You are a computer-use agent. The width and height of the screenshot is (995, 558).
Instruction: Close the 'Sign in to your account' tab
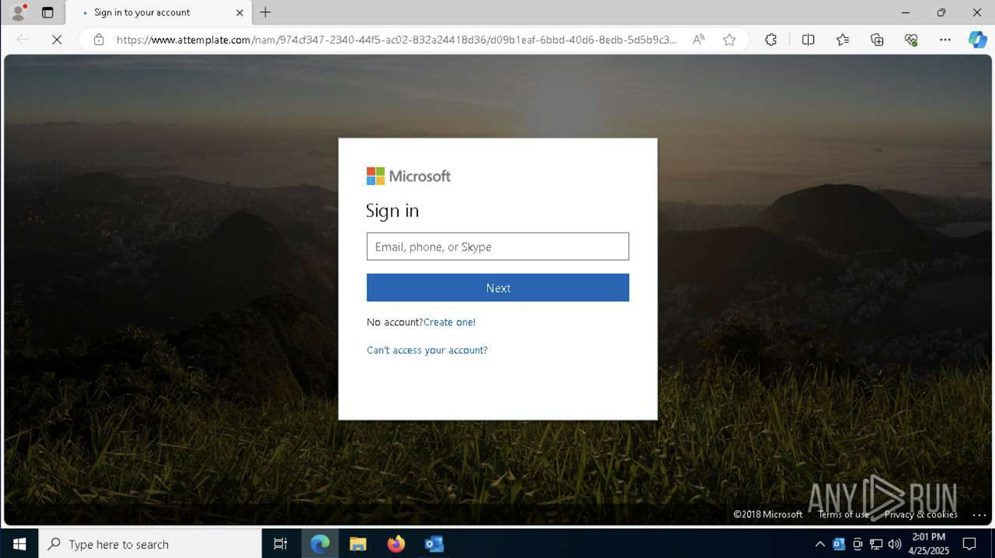(x=239, y=12)
